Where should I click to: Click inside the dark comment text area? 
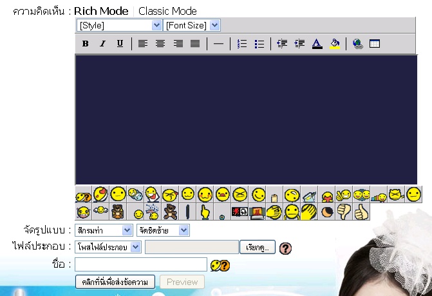[x=247, y=119]
